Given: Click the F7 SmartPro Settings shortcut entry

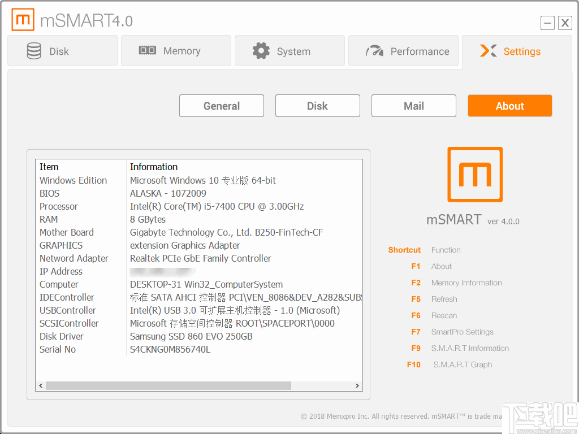Looking at the screenshot, I should [462, 332].
